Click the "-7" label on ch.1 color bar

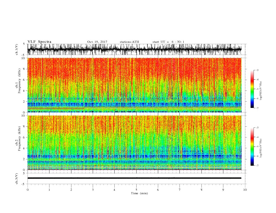pyautogui.click(x=257, y=108)
